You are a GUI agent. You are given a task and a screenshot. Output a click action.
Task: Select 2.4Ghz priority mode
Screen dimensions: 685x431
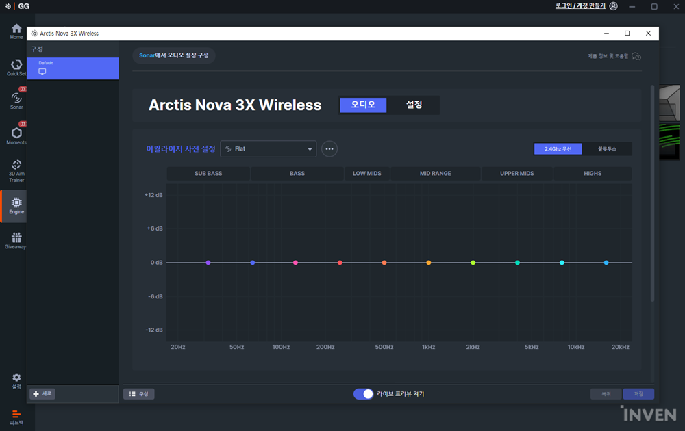(558, 148)
